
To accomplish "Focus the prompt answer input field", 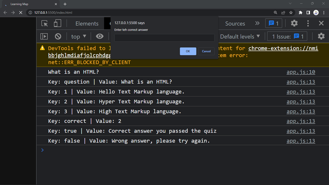I will point(164,38).
